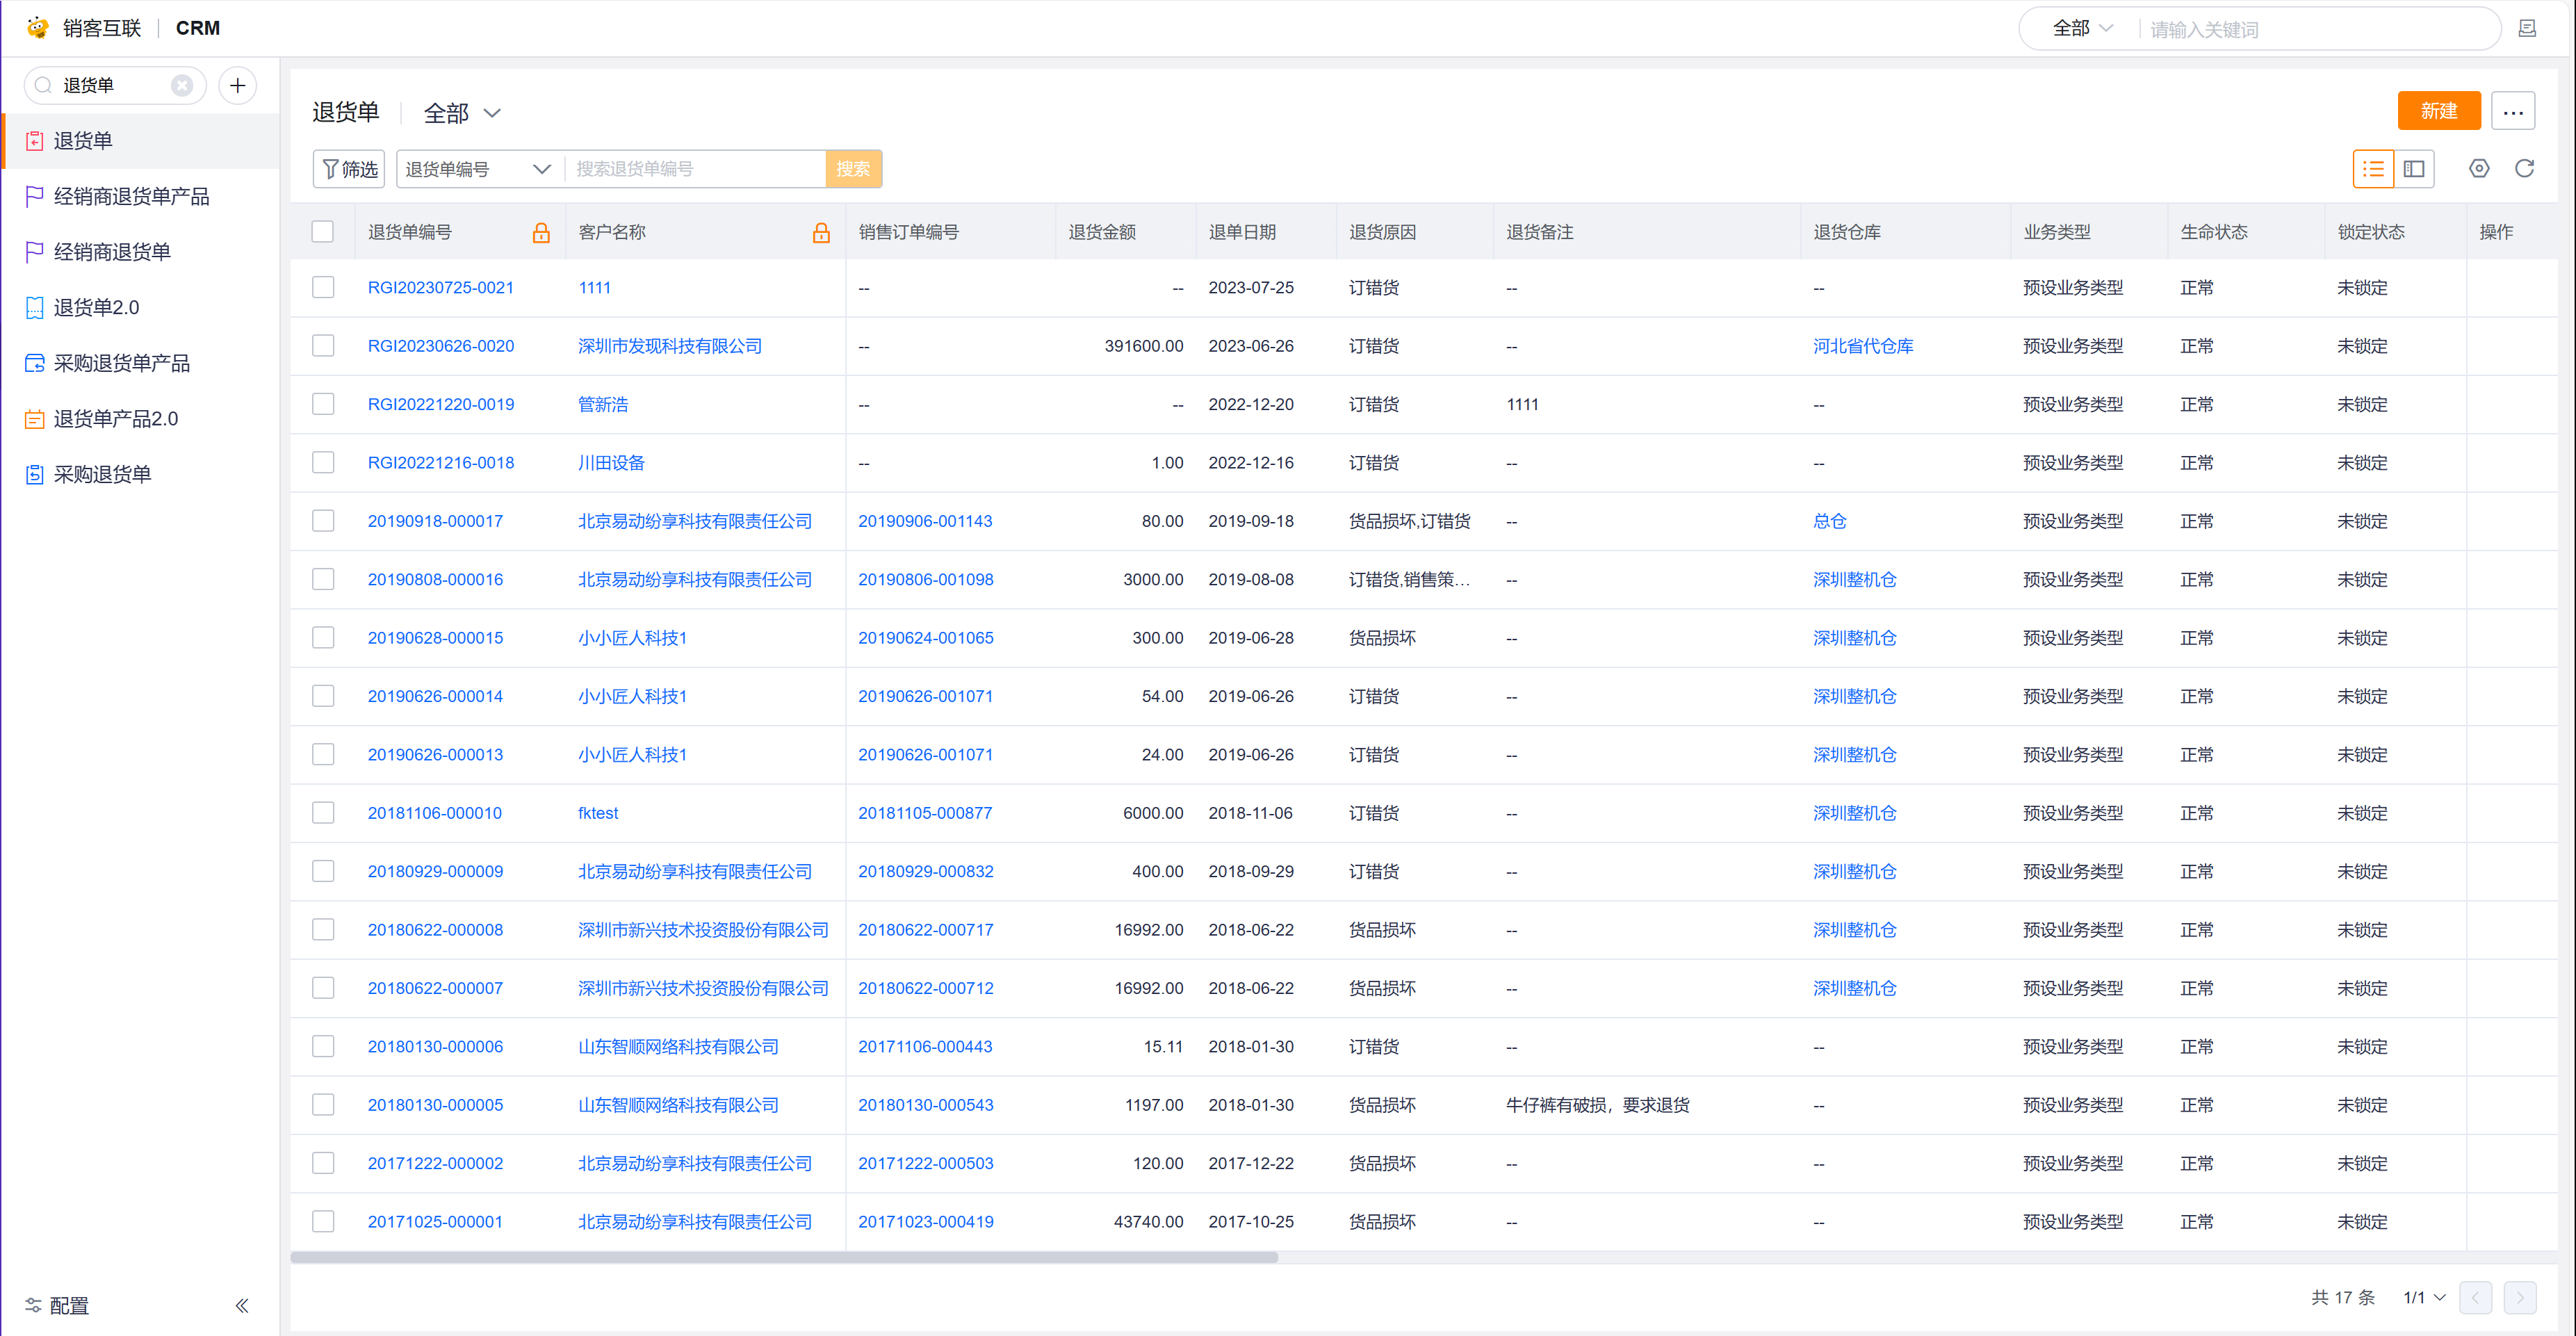Open the top-right notification icon
2576x1336 pixels.
pos(2527,28)
